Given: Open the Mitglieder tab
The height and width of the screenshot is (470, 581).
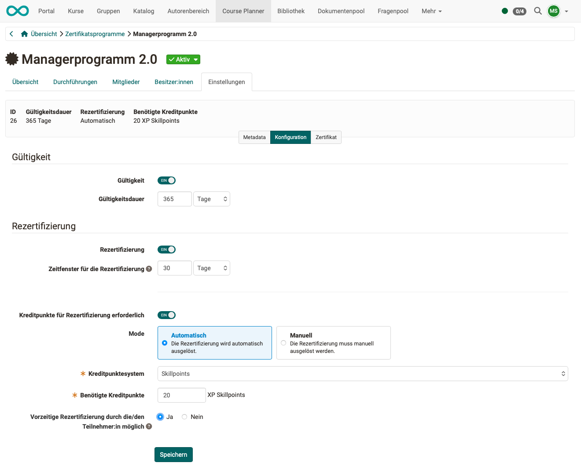Looking at the screenshot, I should click(126, 81).
